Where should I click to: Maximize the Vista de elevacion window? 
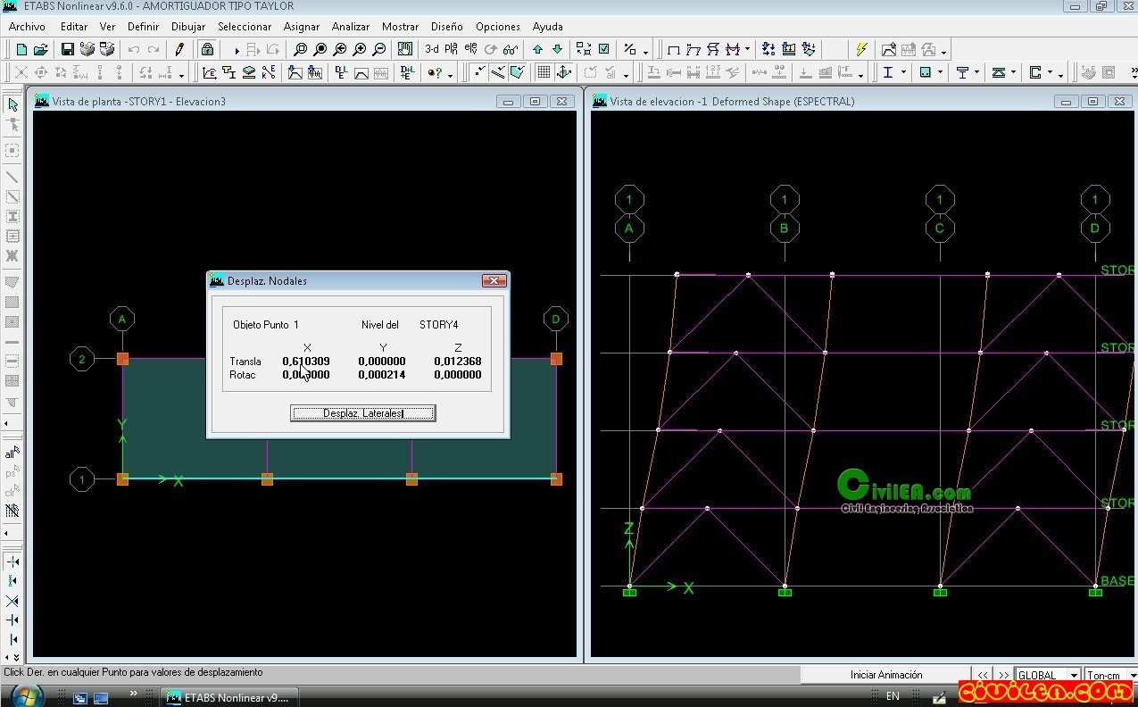coord(1092,102)
